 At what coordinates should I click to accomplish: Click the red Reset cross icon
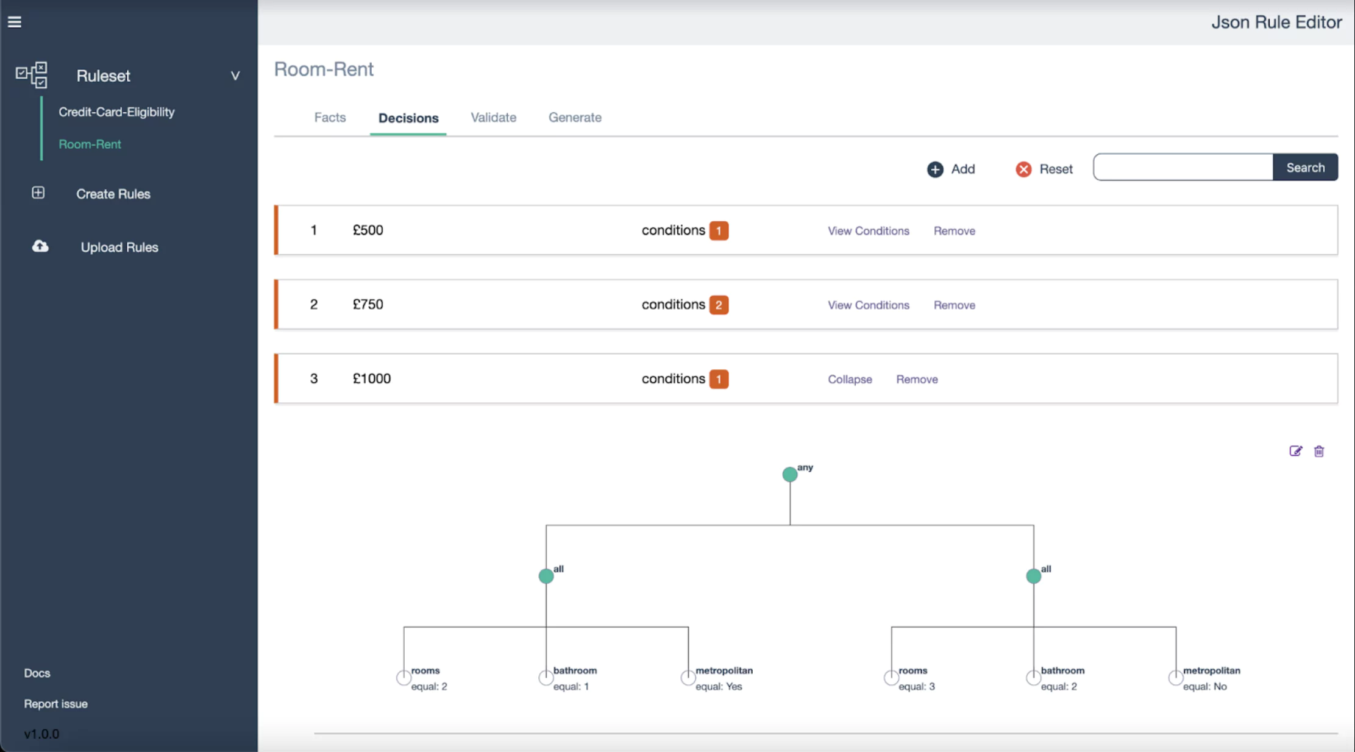1023,169
